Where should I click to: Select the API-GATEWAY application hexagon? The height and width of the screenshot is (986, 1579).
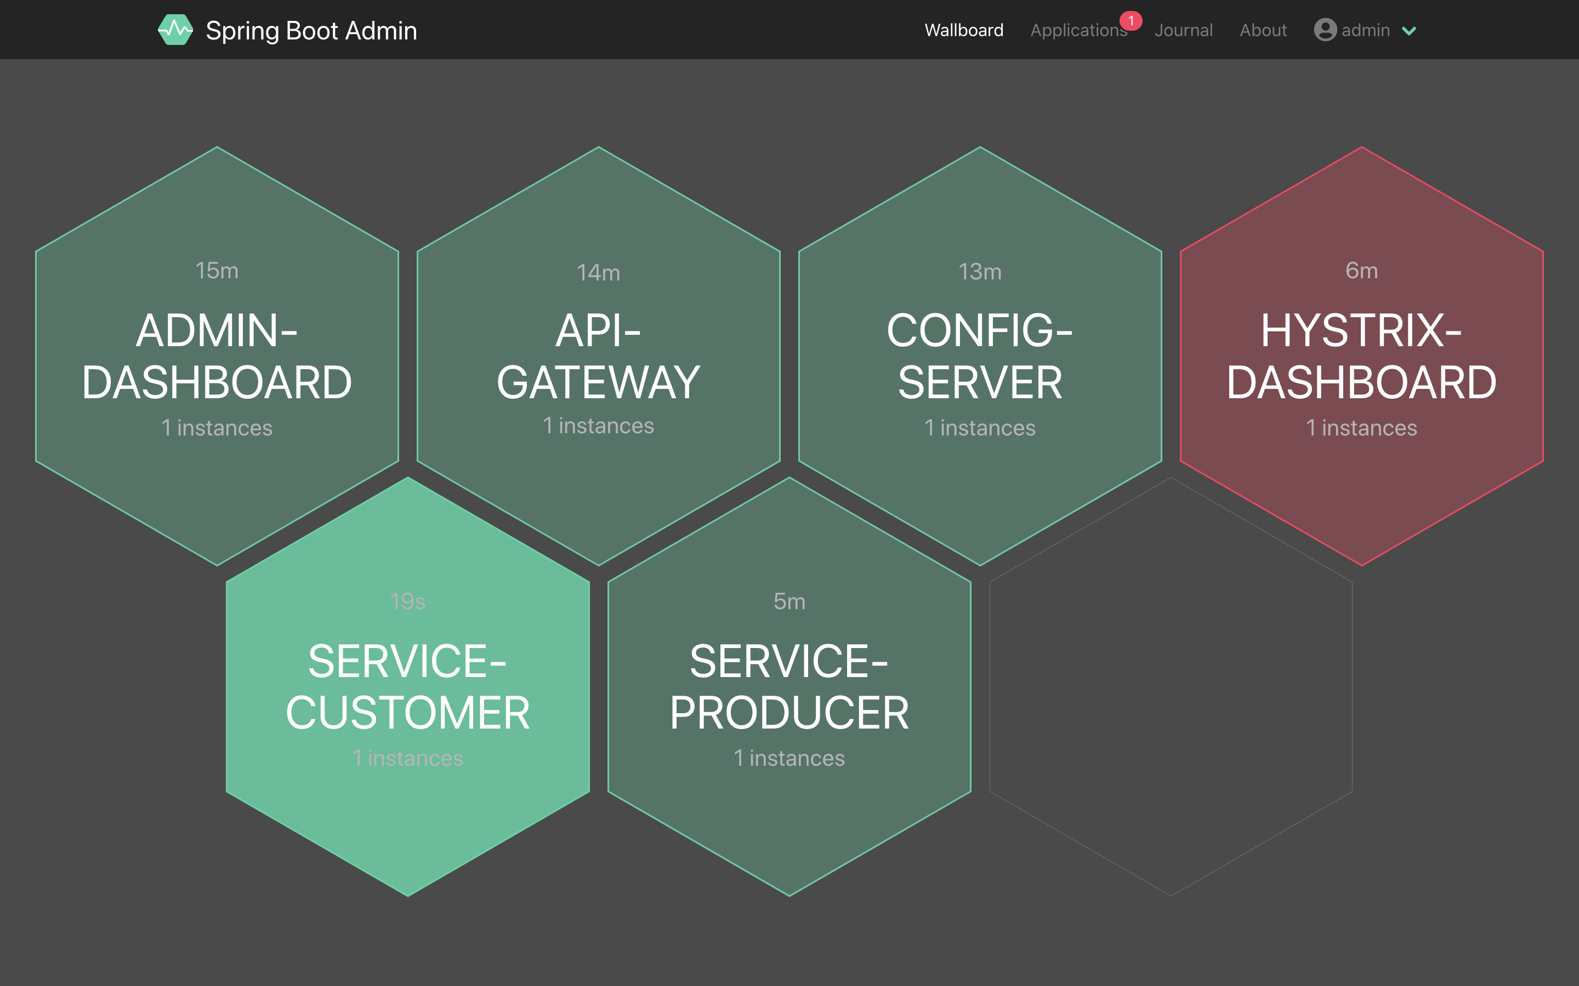[598, 356]
